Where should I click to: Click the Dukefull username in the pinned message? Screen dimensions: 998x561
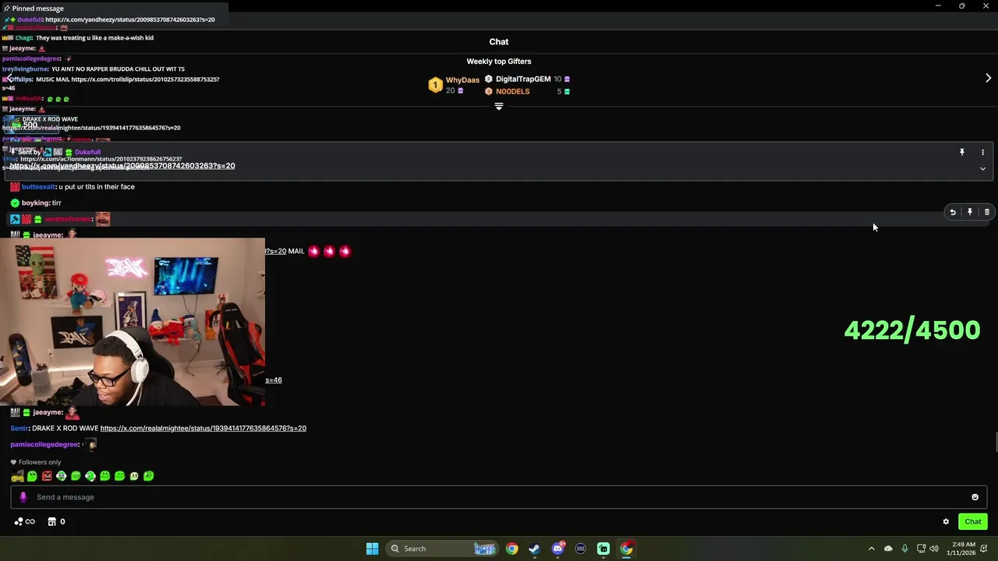[87, 152]
